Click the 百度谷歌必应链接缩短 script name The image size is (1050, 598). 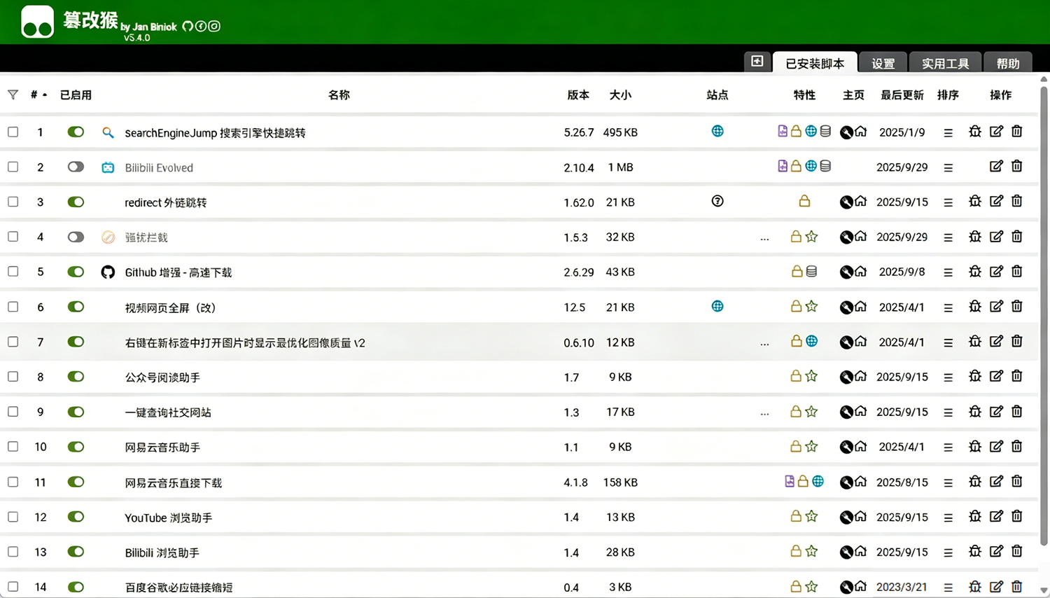click(x=178, y=587)
